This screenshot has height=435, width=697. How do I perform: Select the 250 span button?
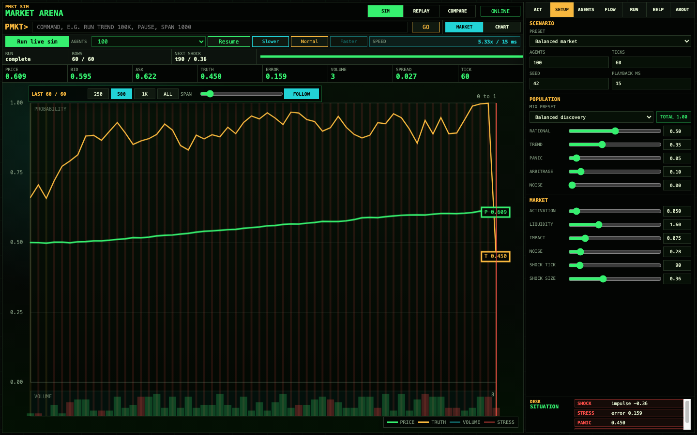click(98, 94)
